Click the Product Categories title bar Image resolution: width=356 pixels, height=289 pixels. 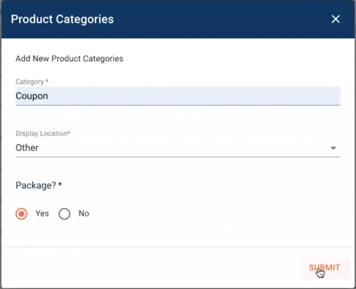point(62,19)
